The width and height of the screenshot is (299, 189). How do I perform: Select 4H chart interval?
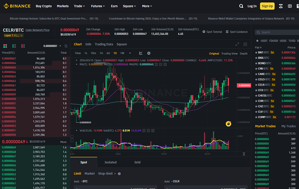point(108,53)
